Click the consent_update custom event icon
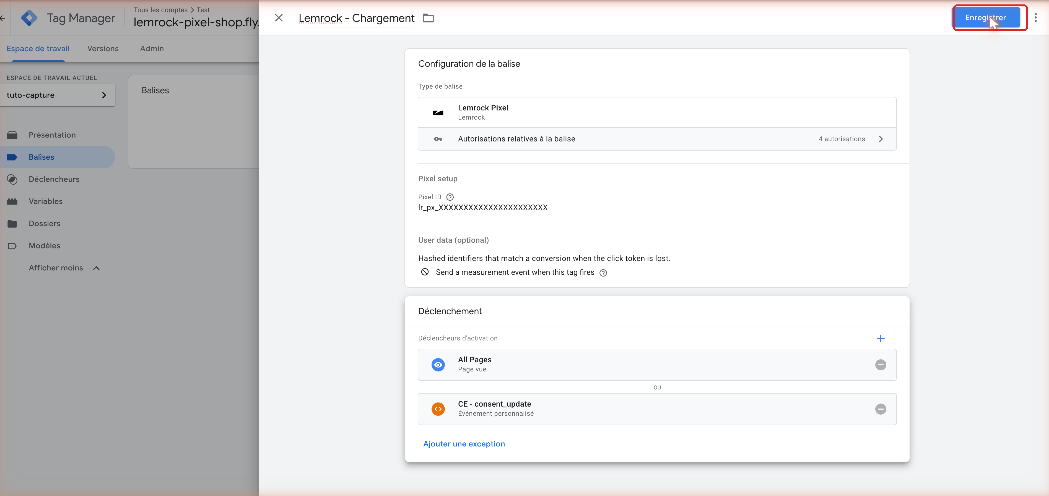1049x496 pixels. click(438, 409)
